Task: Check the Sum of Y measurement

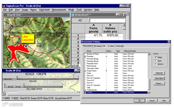Action: (85, 83)
